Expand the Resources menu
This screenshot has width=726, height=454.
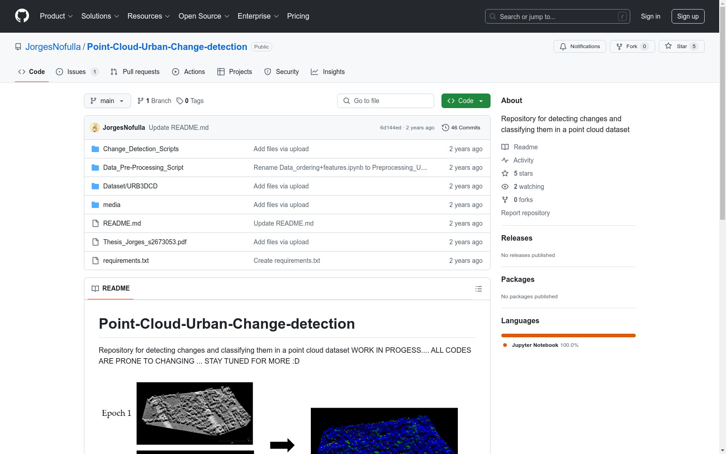(x=149, y=16)
